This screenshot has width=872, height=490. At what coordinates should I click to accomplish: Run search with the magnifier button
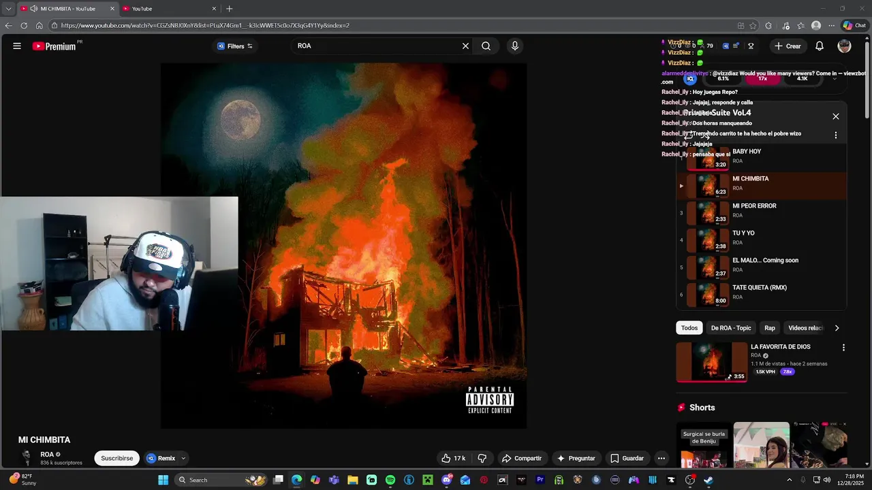[x=486, y=46]
